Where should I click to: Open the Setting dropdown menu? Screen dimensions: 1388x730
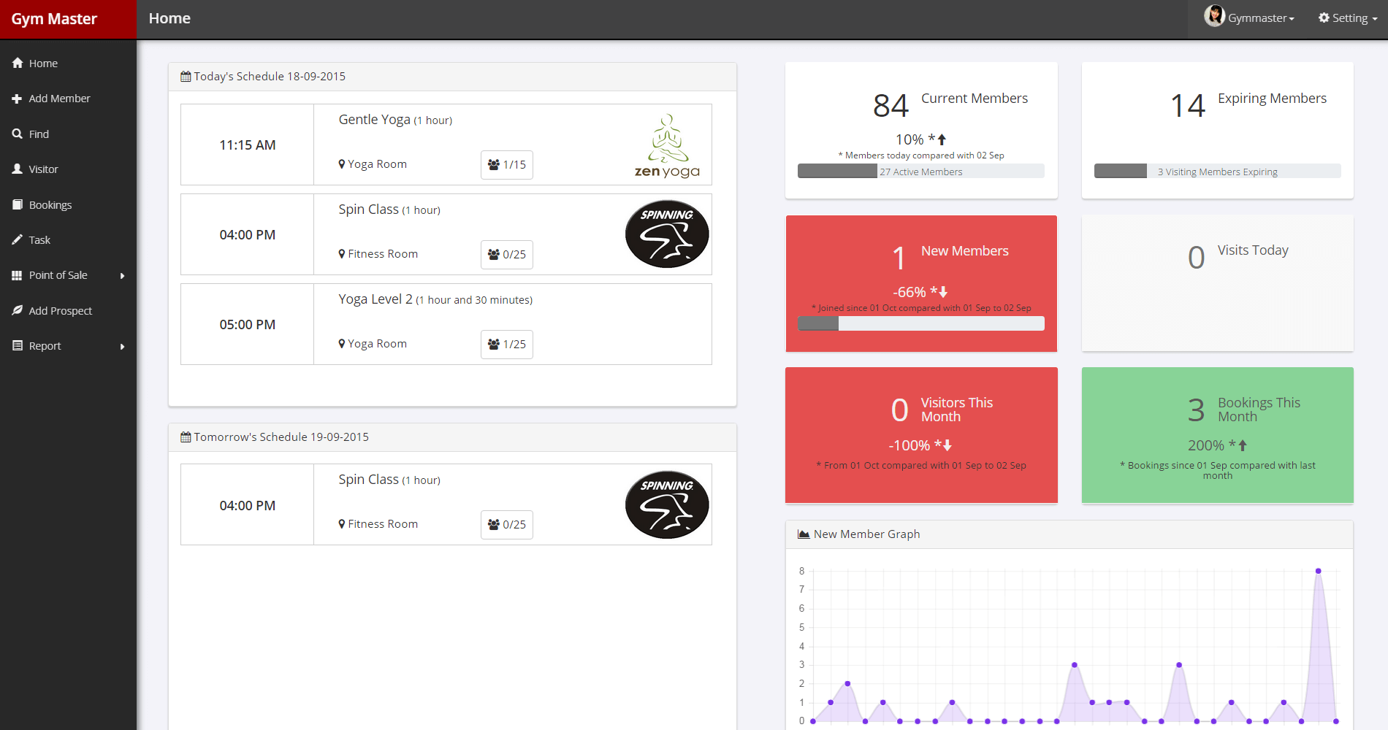click(x=1347, y=18)
